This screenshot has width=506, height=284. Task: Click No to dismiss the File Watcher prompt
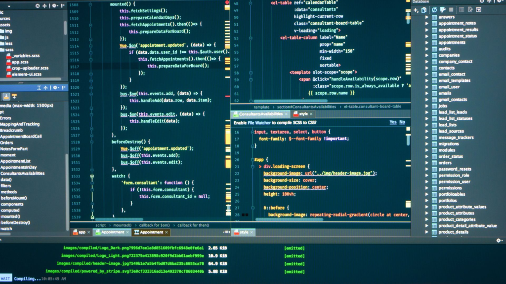coord(402,121)
